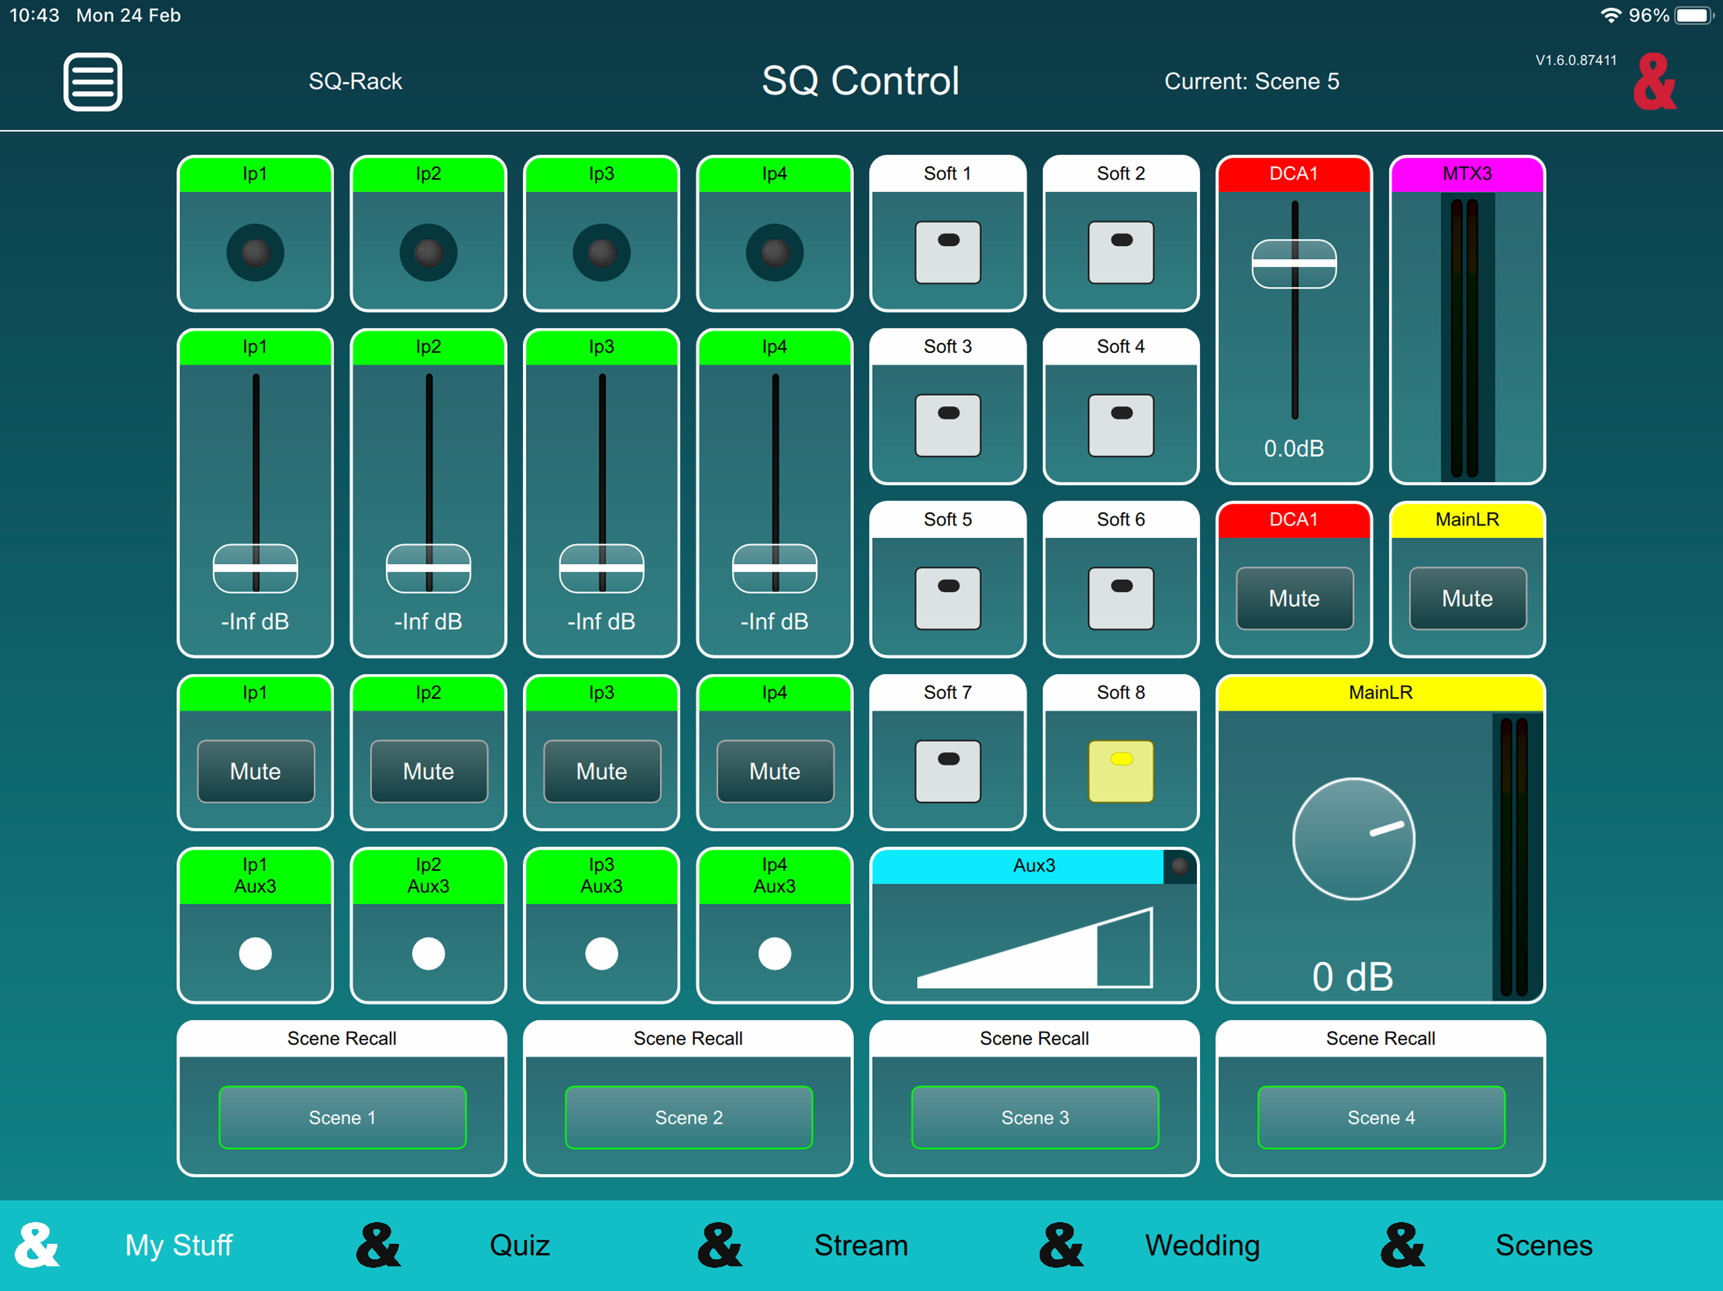The width and height of the screenshot is (1723, 1291).
Task: Tap the Ip1 Aux3 send dot
Action: [255, 953]
